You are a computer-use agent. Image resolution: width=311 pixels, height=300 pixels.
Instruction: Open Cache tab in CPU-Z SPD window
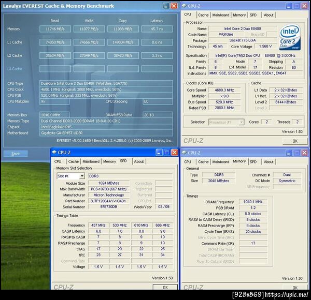[x=74, y=161]
